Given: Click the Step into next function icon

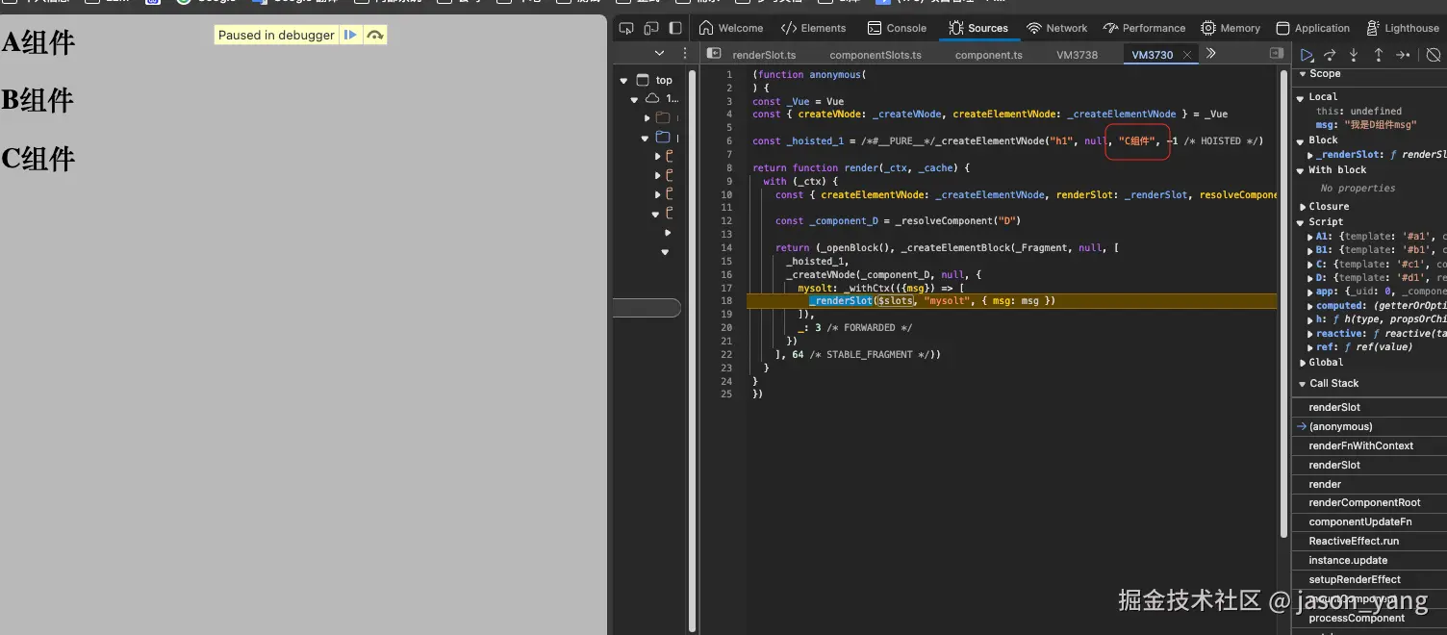Looking at the screenshot, I should (1354, 55).
